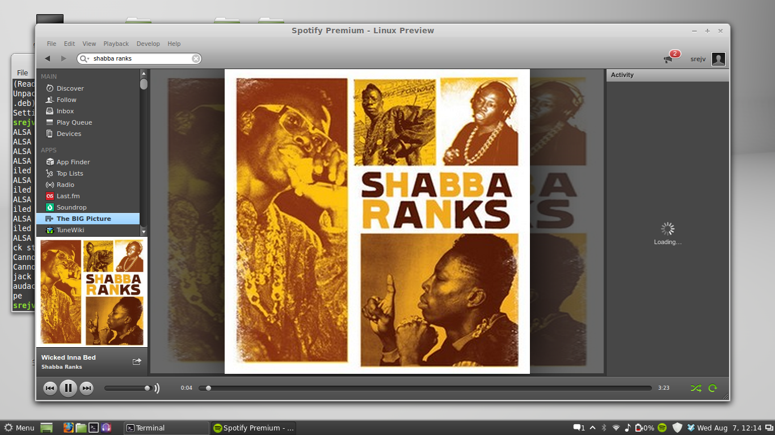
Task: Click the large Shabba Ranks cover image
Action: (377, 221)
